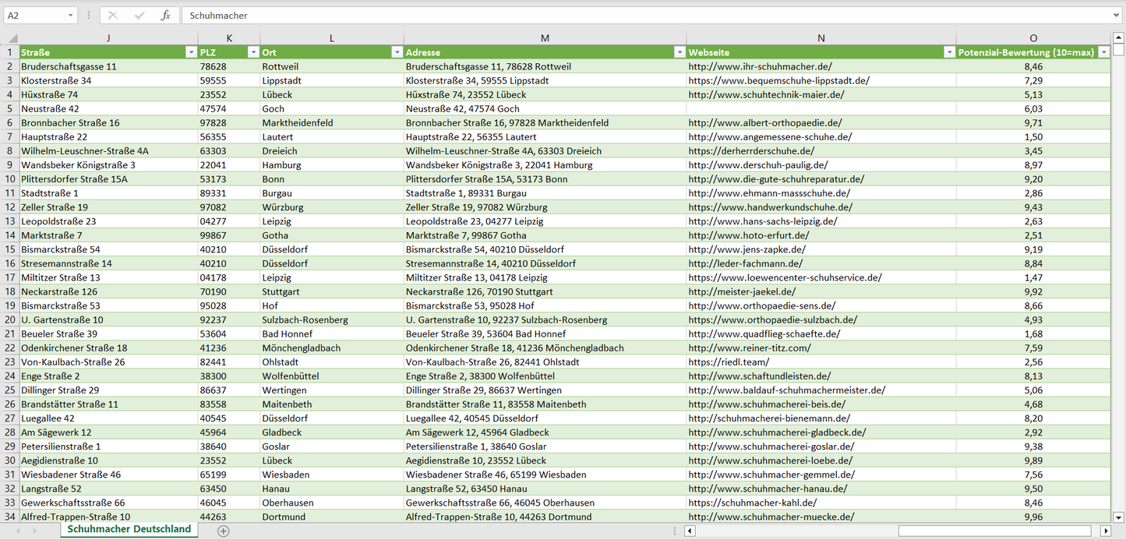Open the Straße column filter dropdown
Screen dimensions: 1126x540
tap(191, 52)
